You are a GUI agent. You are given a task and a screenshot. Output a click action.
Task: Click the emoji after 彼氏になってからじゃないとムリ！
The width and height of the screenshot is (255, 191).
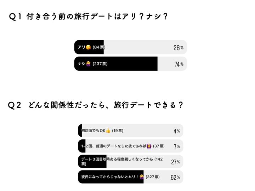142,177
